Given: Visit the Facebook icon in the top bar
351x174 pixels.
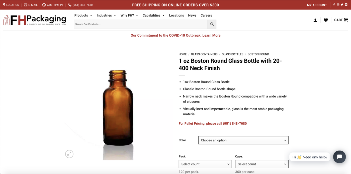Looking at the screenshot, I should [334, 5].
